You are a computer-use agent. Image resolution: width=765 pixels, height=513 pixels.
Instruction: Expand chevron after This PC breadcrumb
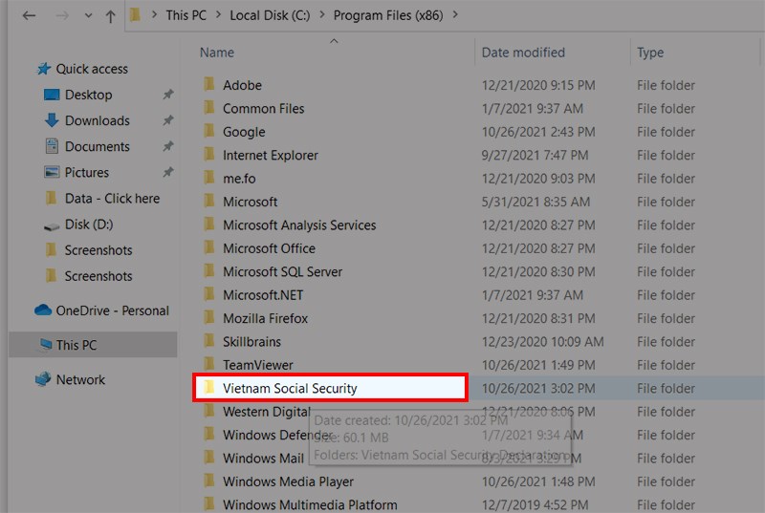click(x=219, y=15)
